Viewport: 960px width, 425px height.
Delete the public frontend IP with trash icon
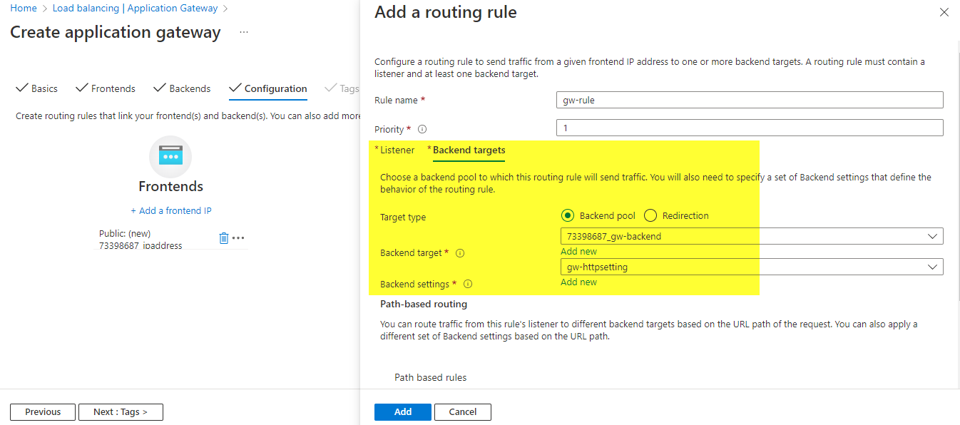coord(223,238)
